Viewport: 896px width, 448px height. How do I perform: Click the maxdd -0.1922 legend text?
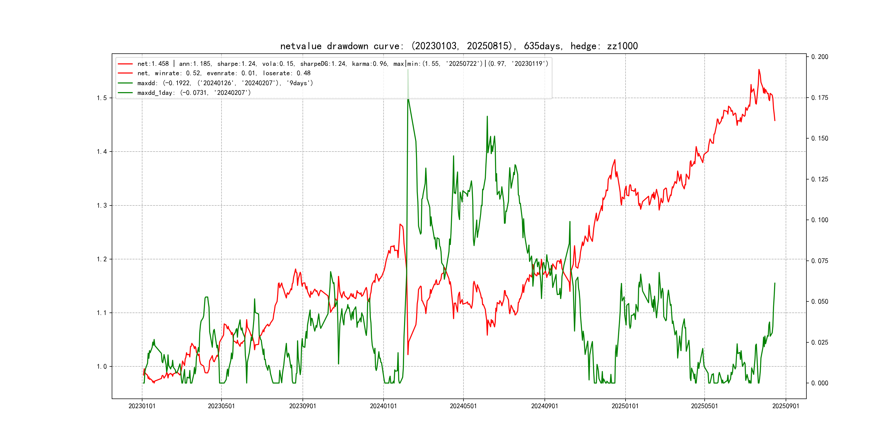[x=225, y=83]
